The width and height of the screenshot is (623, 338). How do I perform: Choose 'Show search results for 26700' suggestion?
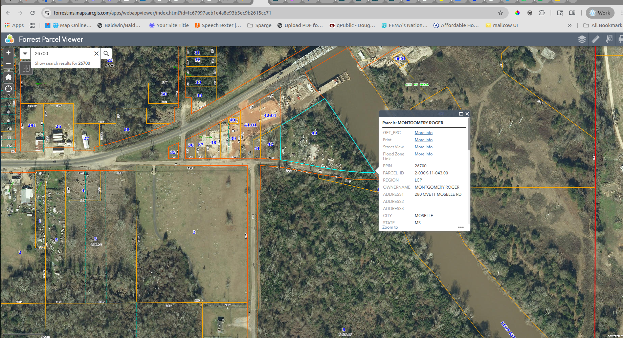(x=65, y=63)
